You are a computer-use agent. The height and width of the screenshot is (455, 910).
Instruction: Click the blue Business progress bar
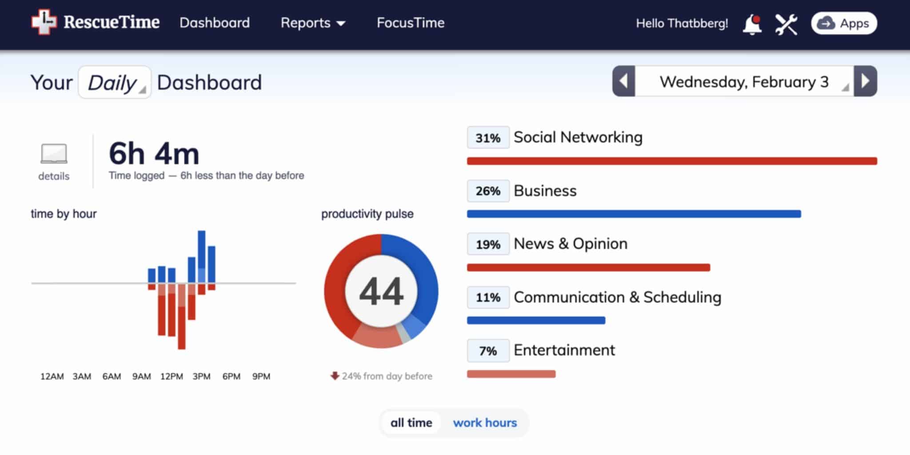pos(634,214)
